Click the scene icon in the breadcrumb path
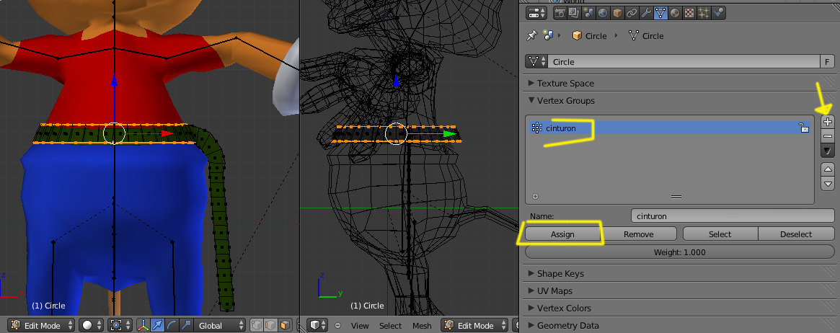The width and height of the screenshot is (840, 333). tap(547, 35)
